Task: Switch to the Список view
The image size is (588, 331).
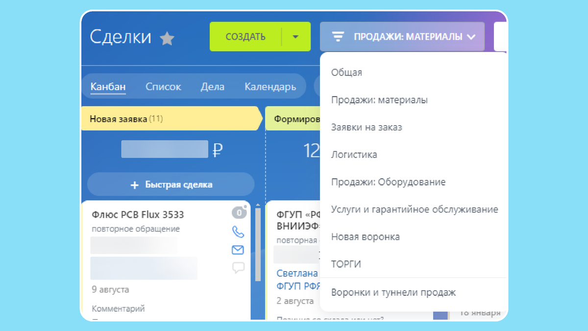Action: pos(163,87)
